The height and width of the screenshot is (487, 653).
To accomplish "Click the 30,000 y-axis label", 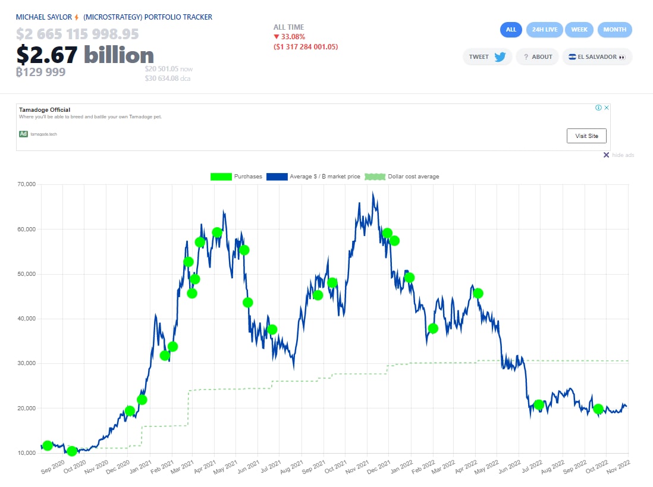I will 26,363.
